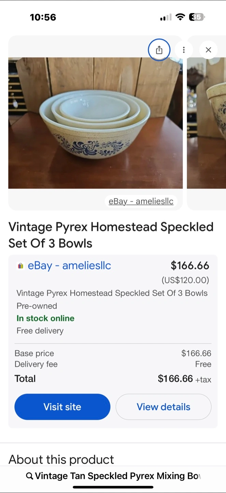
Task: Open the three-dot more options menu
Action: [184, 50]
